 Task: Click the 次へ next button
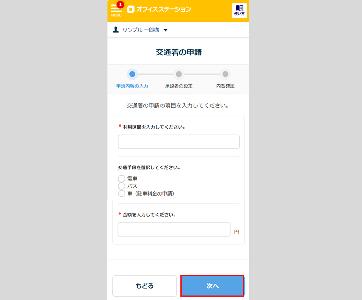pos(212,286)
